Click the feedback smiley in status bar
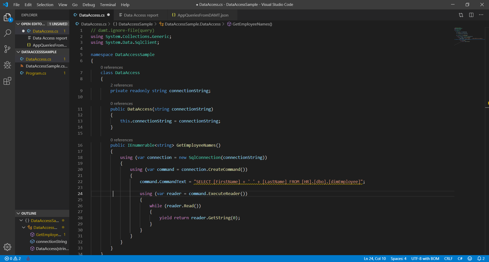Viewport: 489px width, 262px height. coord(470,258)
